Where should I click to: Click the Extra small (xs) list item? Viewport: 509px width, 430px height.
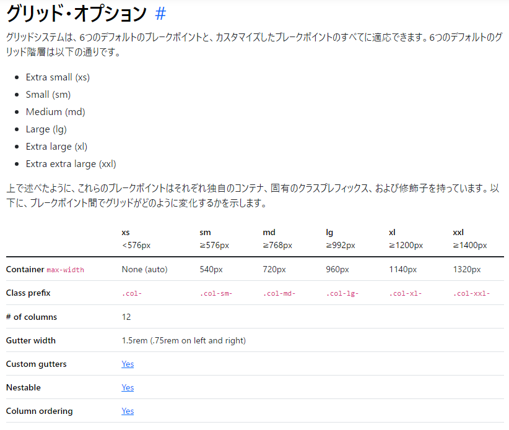56,77
